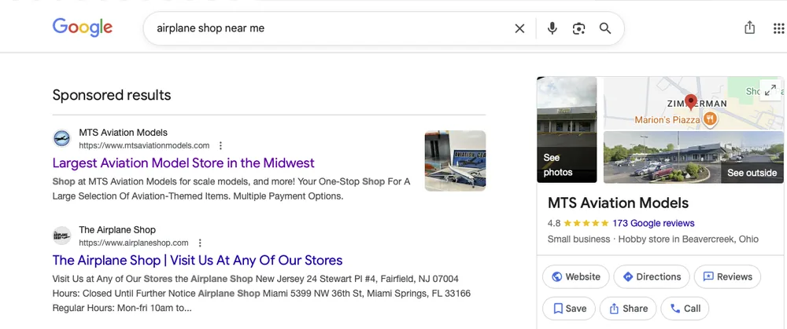This screenshot has width=787, height=329.
Task: Start voice search with the microphone icon
Action: pyautogui.click(x=552, y=28)
